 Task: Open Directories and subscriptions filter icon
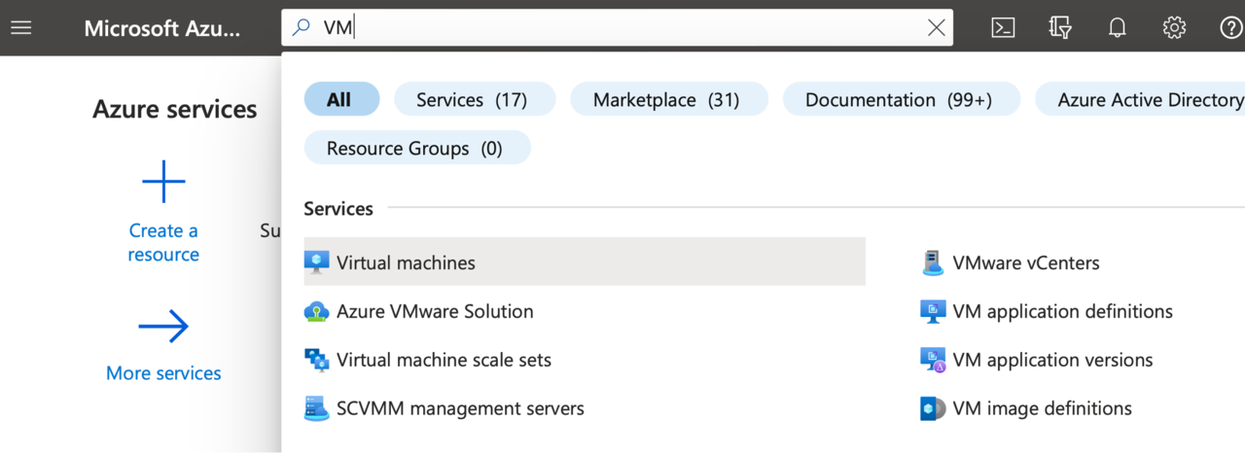tap(1060, 28)
